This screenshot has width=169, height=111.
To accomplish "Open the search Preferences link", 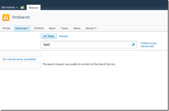I will click(149, 43).
